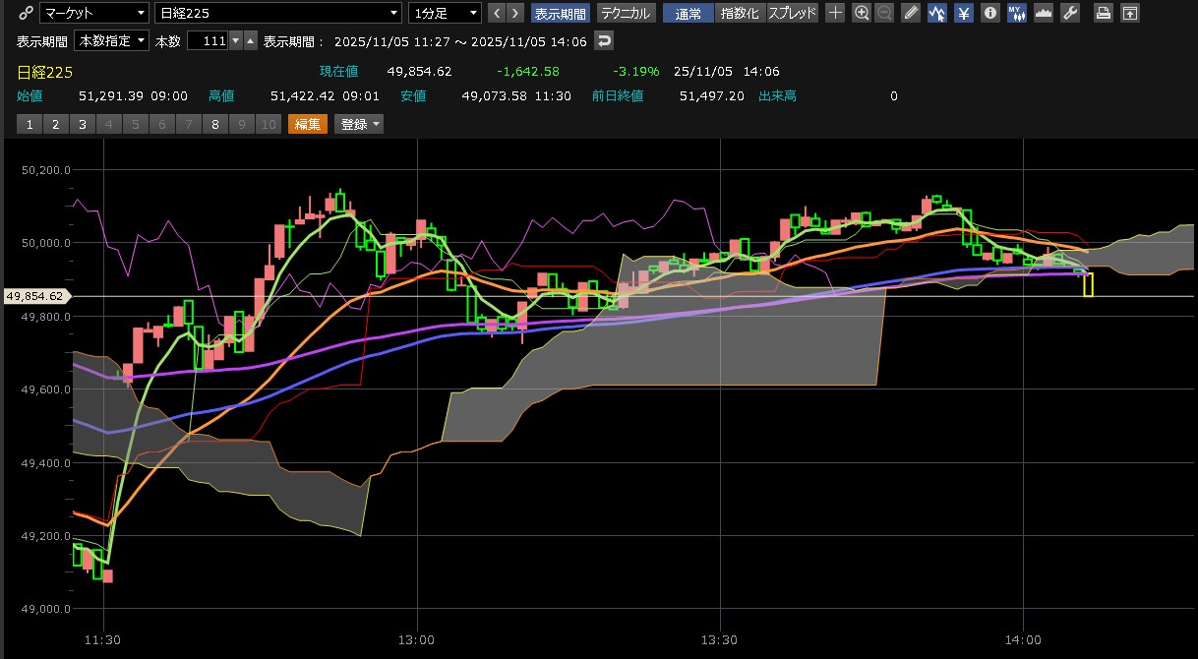Click the yen price display icon
This screenshot has height=659, width=1198.
pos(964,13)
